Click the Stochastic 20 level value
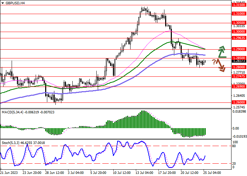This screenshot has height=176, width=247. [234, 164]
